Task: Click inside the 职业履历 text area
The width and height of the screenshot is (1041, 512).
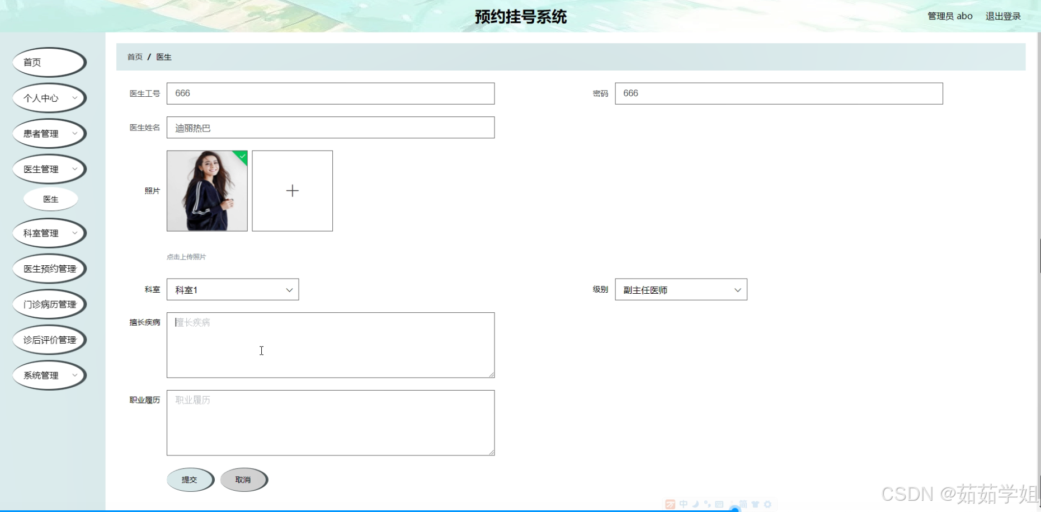Action: pyautogui.click(x=331, y=423)
